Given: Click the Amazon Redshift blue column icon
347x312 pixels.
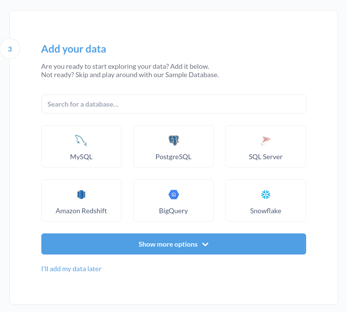Looking at the screenshot, I should tap(81, 195).
